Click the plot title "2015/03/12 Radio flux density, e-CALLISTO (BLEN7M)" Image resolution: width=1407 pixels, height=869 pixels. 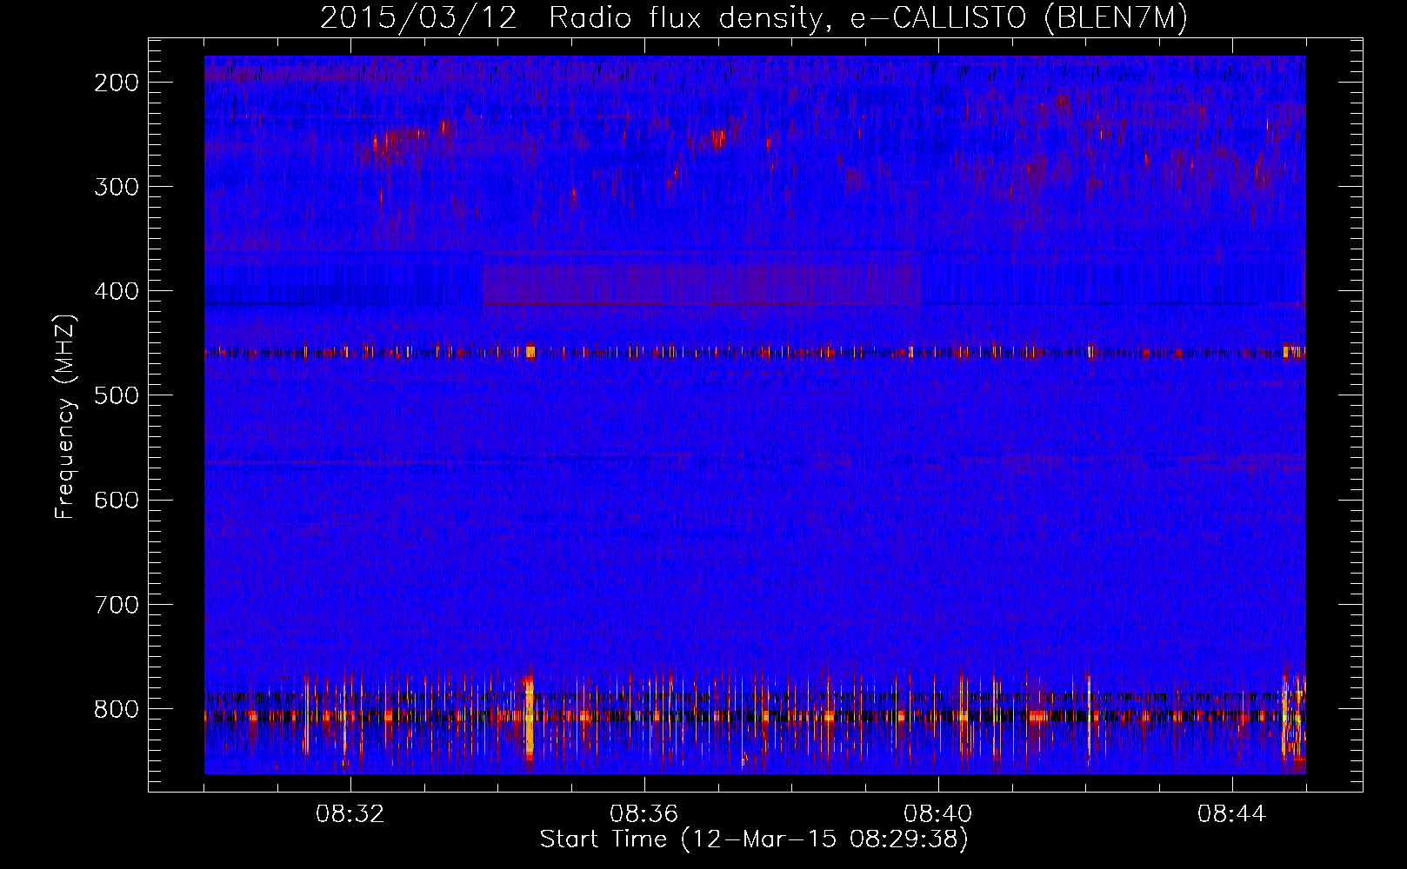tap(754, 17)
